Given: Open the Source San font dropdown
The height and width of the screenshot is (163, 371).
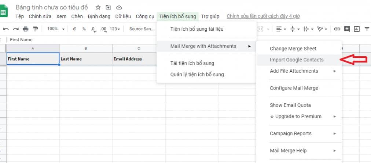Looking at the screenshot, I should pyautogui.click(x=142, y=29).
